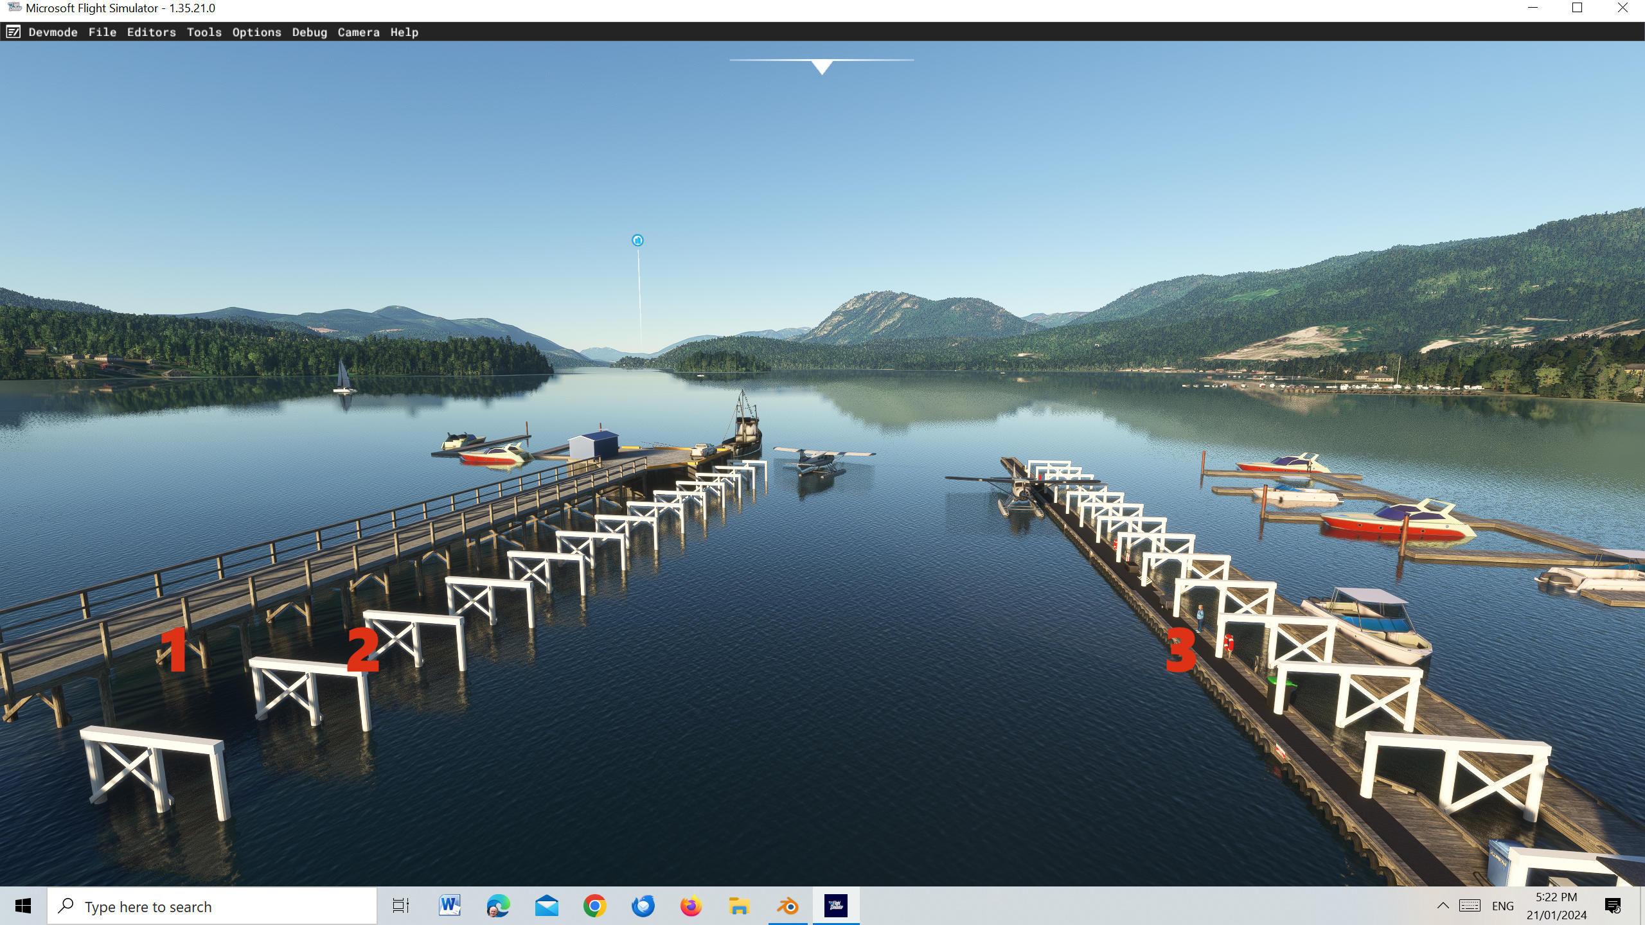The width and height of the screenshot is (1645, 925).
Task: Select the blue point-of-interest marker over the lake
Action: pyautogui.click(x=637, y=240)
